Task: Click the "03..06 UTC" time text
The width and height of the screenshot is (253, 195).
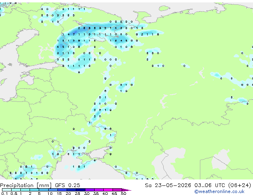Action: [210, 185]
